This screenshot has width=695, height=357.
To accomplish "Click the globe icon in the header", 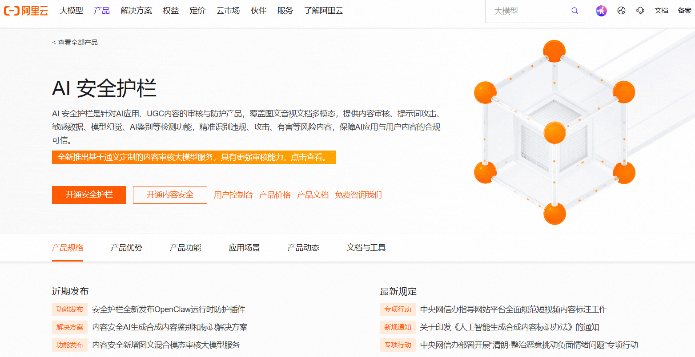I will [x=621, y=11].
